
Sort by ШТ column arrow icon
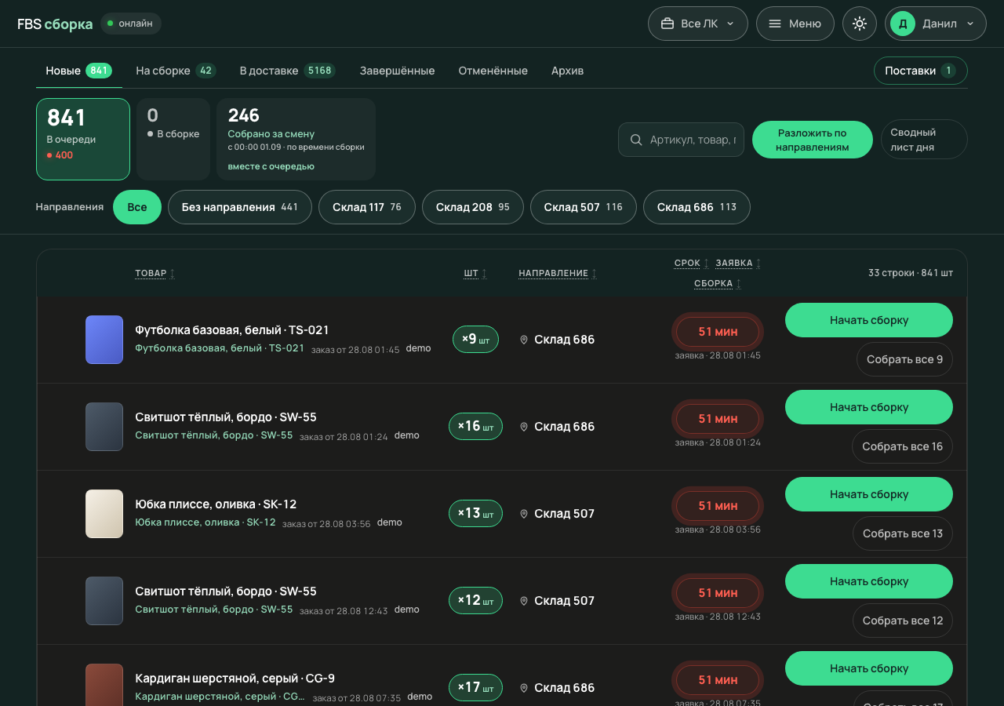(x=484, y=273)
